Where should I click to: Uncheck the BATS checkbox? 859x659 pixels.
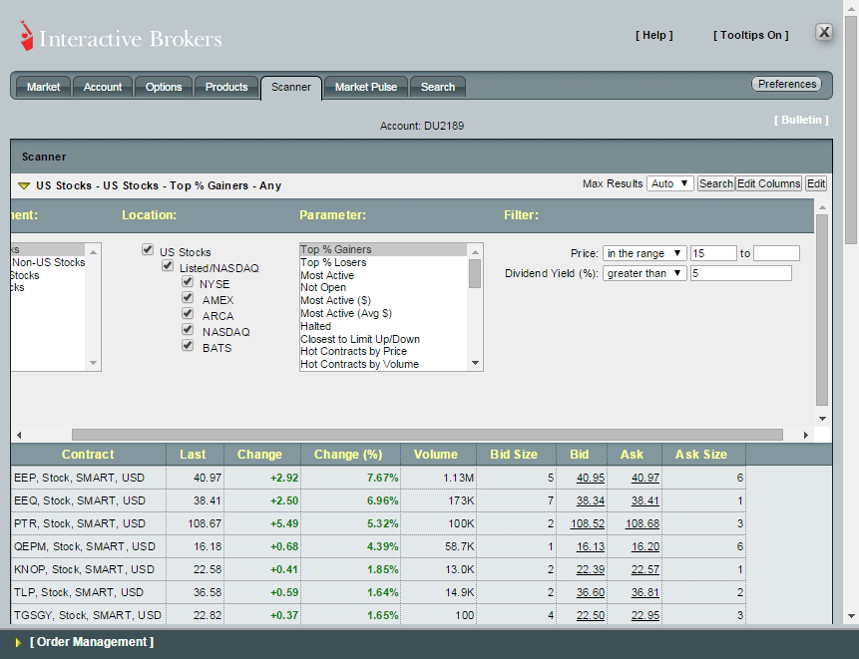pyautogui.click(x=188, y=345)
